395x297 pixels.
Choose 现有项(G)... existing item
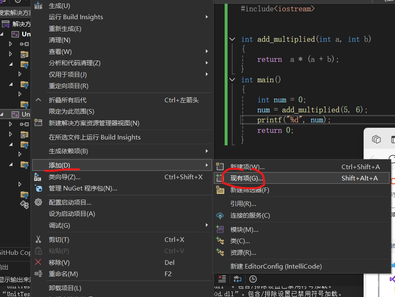[301, 178]
